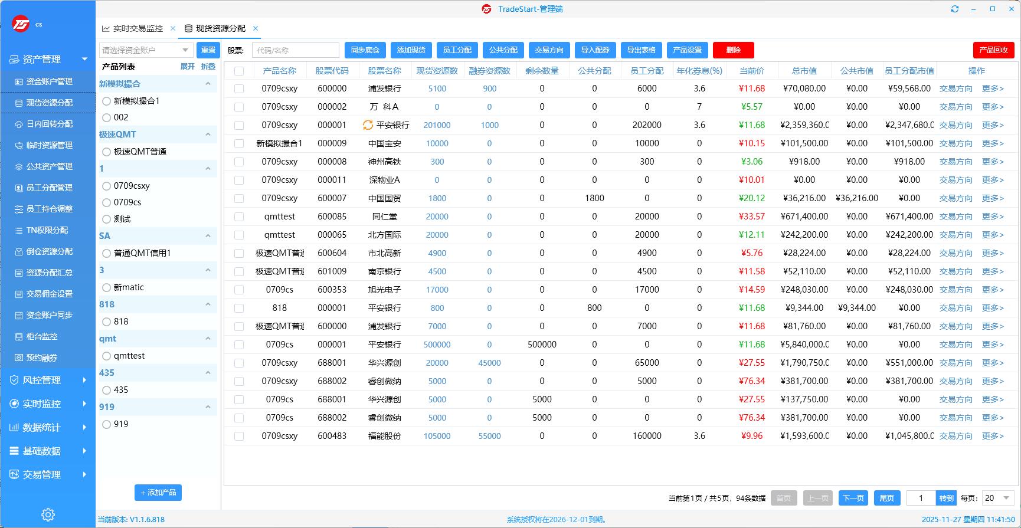1021x528 pixels.
Task: Click the settings gear icon in sidebar
Action: tap(48, 514)
